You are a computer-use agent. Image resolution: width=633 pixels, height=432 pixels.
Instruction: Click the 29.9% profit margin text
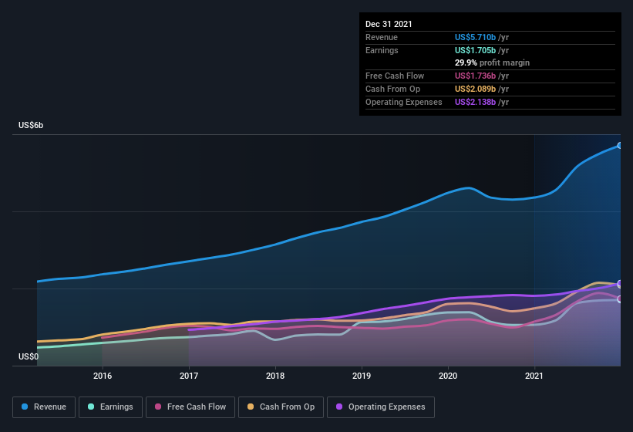492,62
